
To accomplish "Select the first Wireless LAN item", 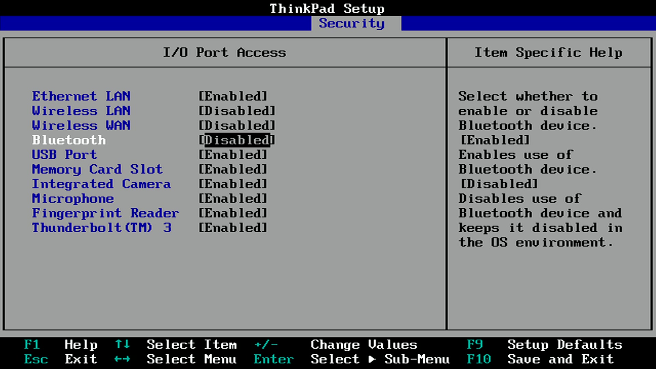I will coord(81,111).
